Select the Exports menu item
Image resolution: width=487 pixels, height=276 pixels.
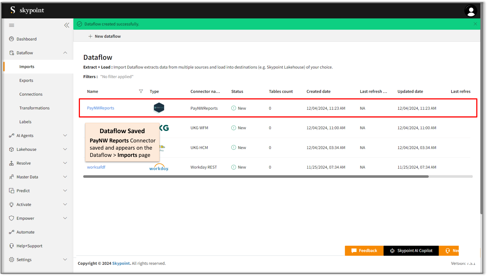point(26,80)
